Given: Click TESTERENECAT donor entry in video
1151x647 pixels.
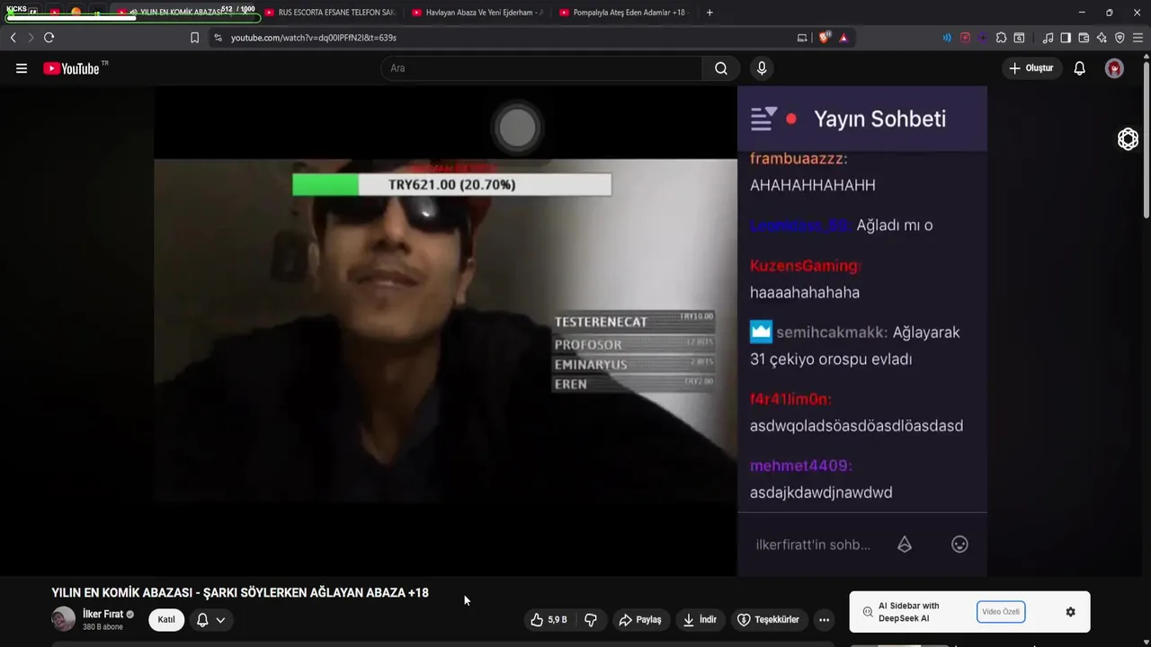Looking at the screenshot, I should (x=634, y=322).
